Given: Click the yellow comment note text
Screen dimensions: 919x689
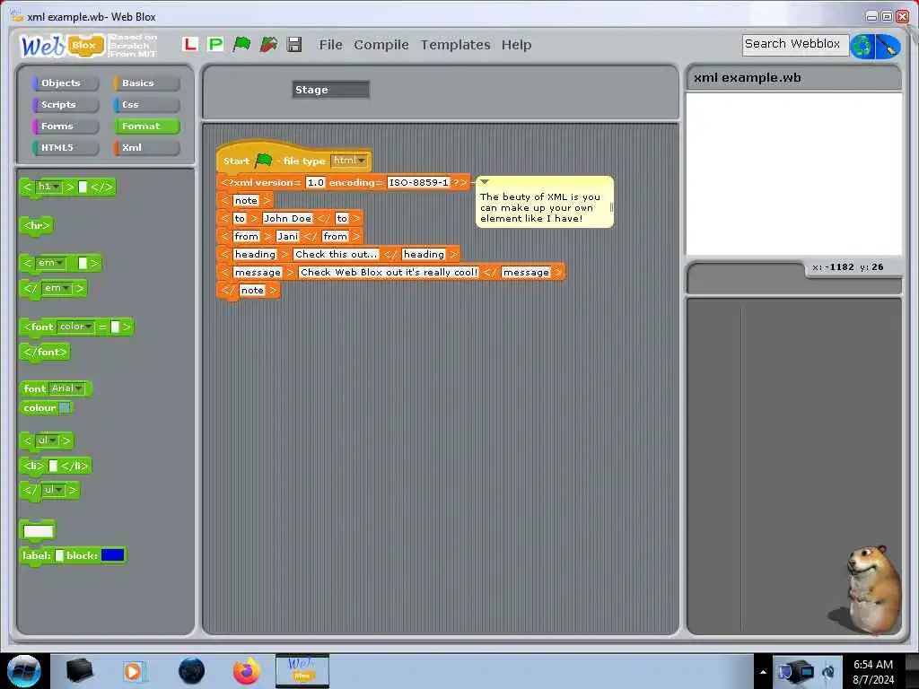Looking at the screenshot, I should 539,207.
